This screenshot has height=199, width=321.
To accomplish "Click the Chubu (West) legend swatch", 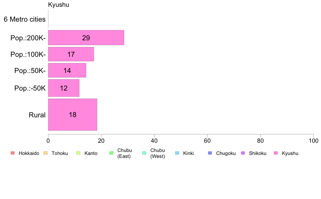I will tap(144, 153).
